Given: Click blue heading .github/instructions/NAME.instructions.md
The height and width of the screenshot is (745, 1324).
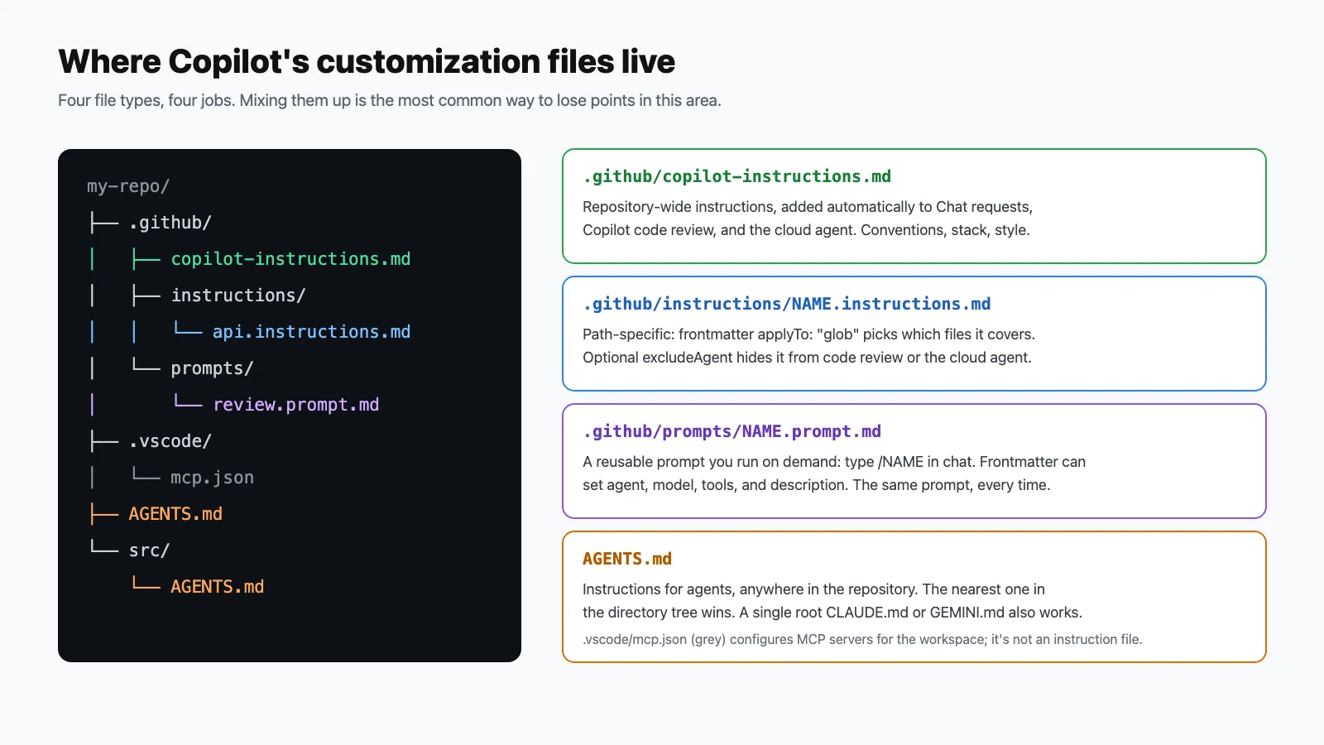Looking at the screenshot, I should click(x=786, y=304).
